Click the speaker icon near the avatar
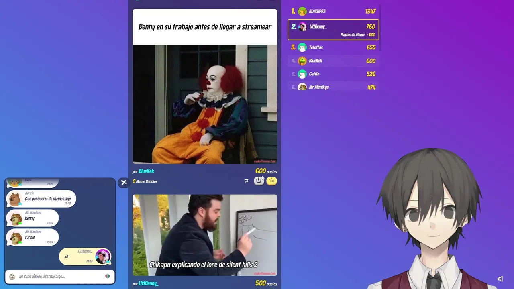Viewport: 514px width, 289px height. (500, 279)
